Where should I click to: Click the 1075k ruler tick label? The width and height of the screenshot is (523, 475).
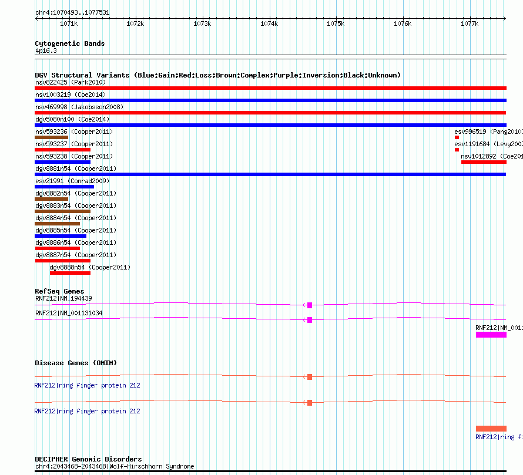[336, 23]
